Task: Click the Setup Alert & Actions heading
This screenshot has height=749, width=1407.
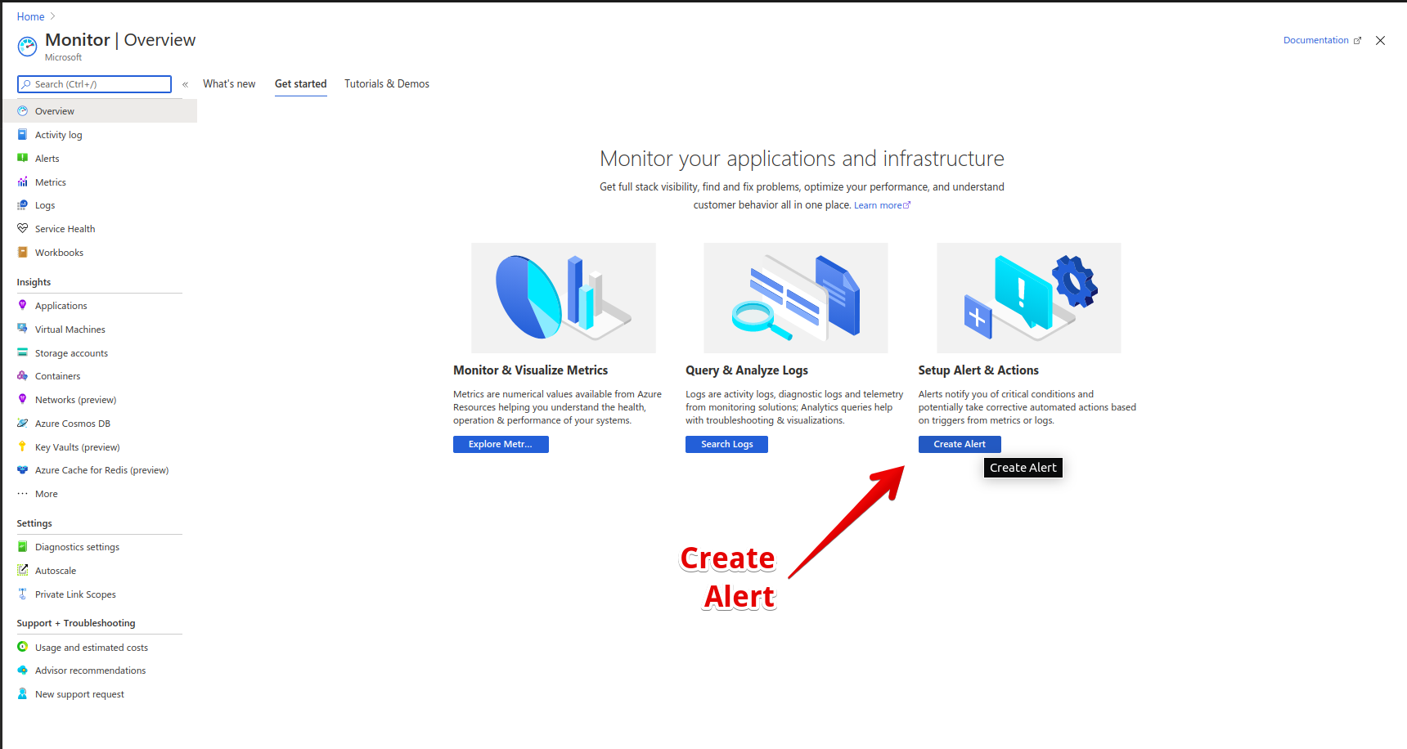Action: pyautogui.click(x=978, y=370)
